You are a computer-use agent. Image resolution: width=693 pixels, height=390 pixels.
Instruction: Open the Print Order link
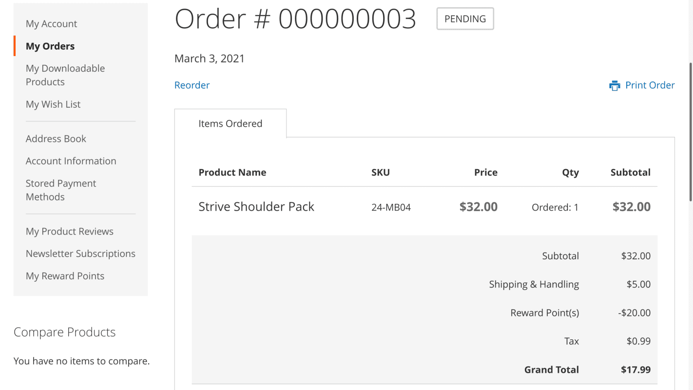pos(642,85)
